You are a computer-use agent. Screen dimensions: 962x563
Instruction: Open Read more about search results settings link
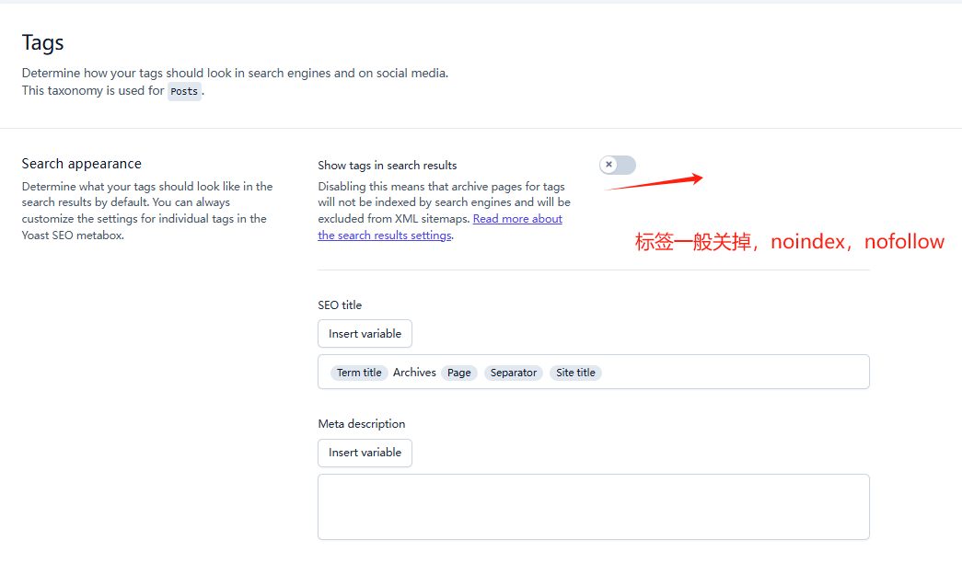[517, 219]
